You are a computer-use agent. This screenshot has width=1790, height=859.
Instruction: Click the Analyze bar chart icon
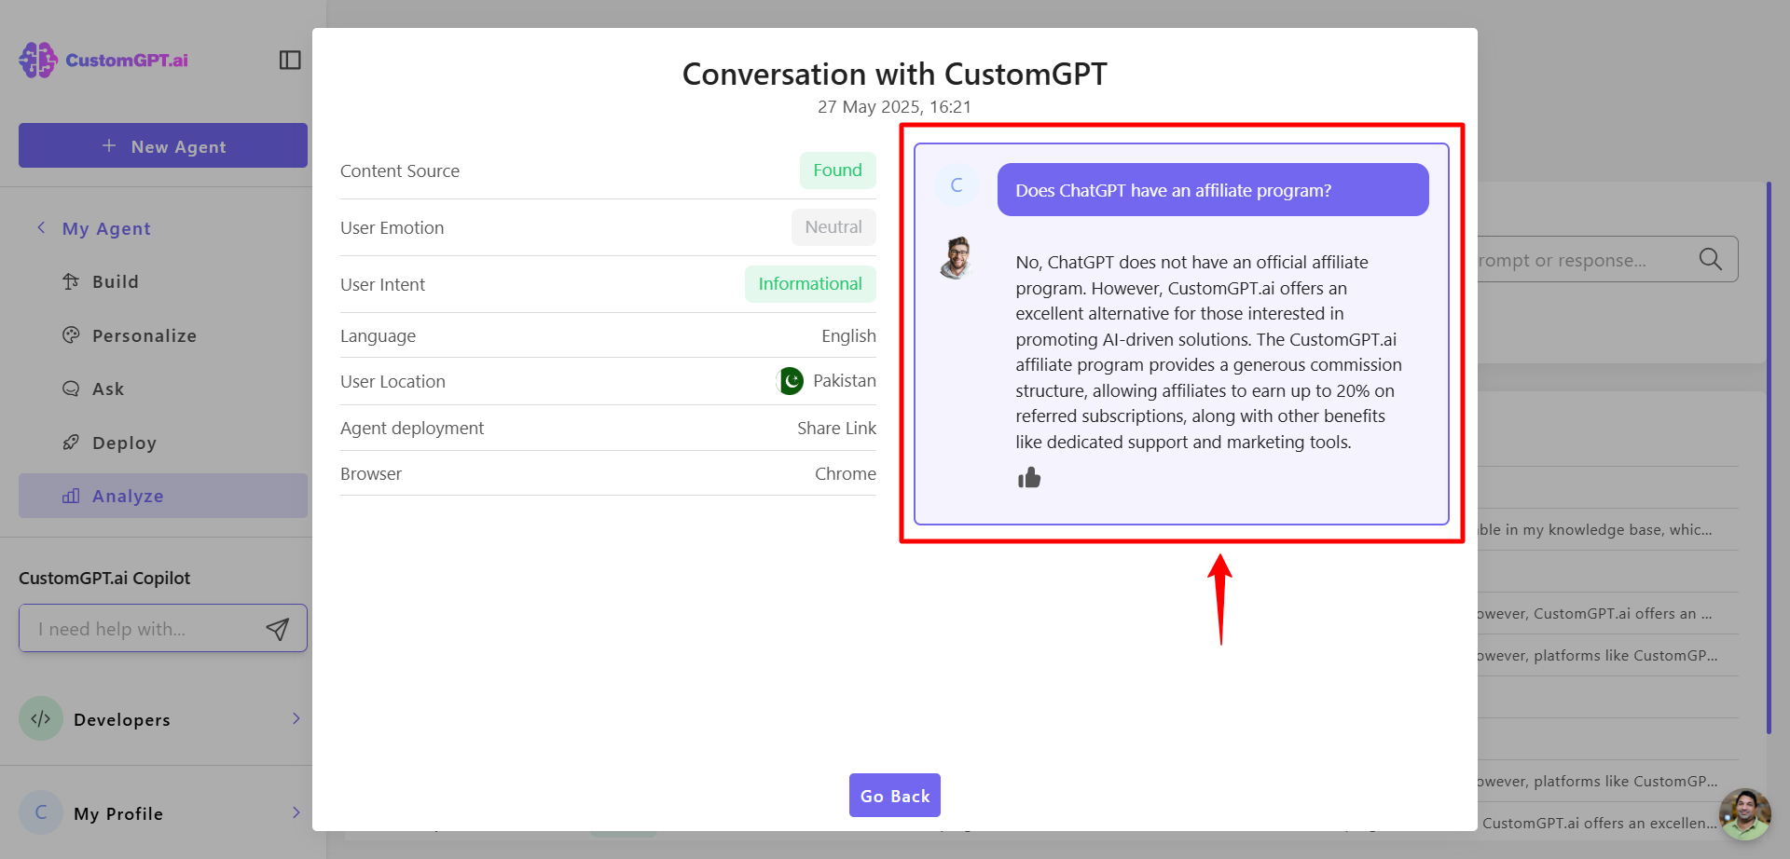[71, 496]
